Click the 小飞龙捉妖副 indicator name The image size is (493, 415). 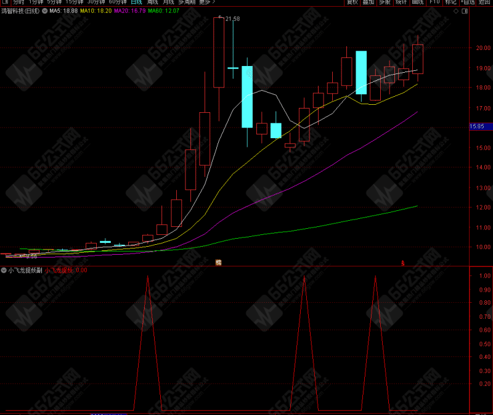point(25,270)
